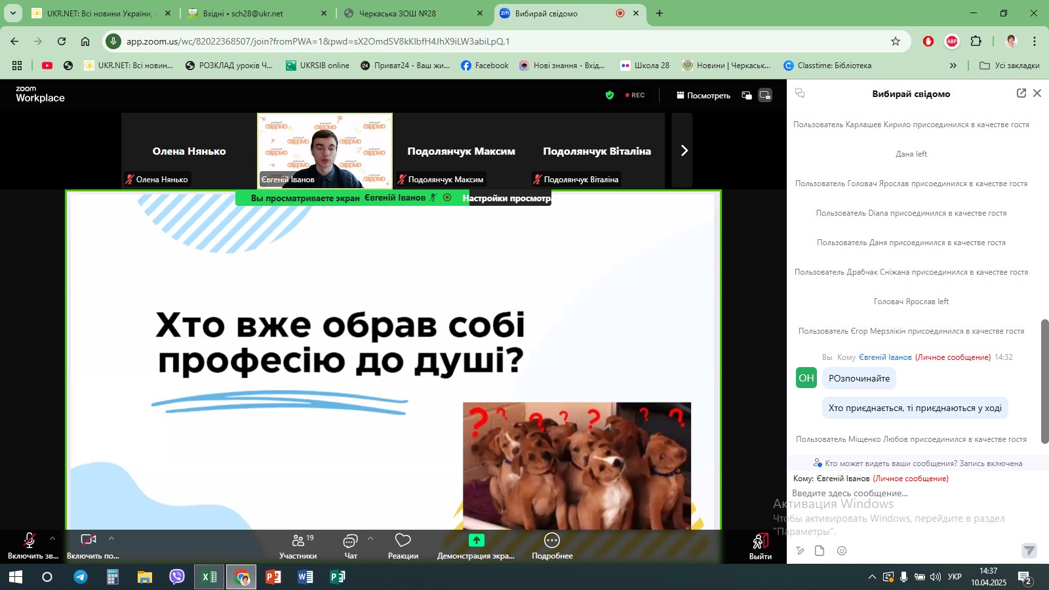
Task: Open emoji picker in chat input
Action: [842, 551]
